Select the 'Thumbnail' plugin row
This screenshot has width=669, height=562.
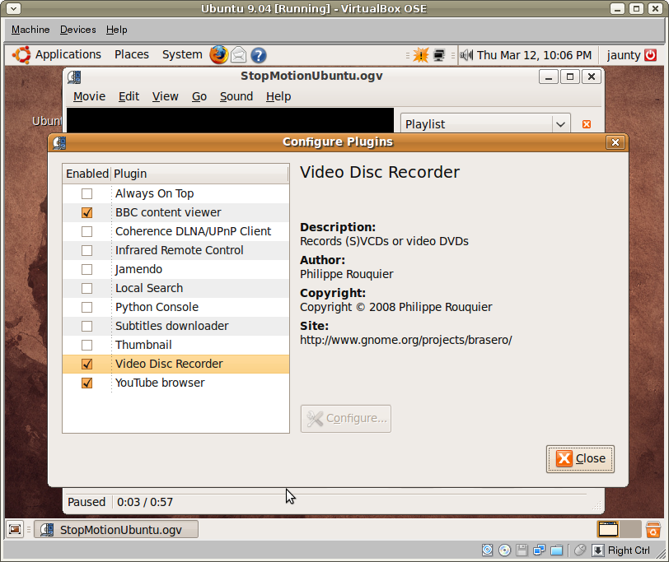click(175, 345)
